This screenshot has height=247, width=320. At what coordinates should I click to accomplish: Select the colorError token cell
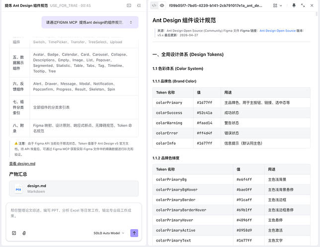click(173, 133)
